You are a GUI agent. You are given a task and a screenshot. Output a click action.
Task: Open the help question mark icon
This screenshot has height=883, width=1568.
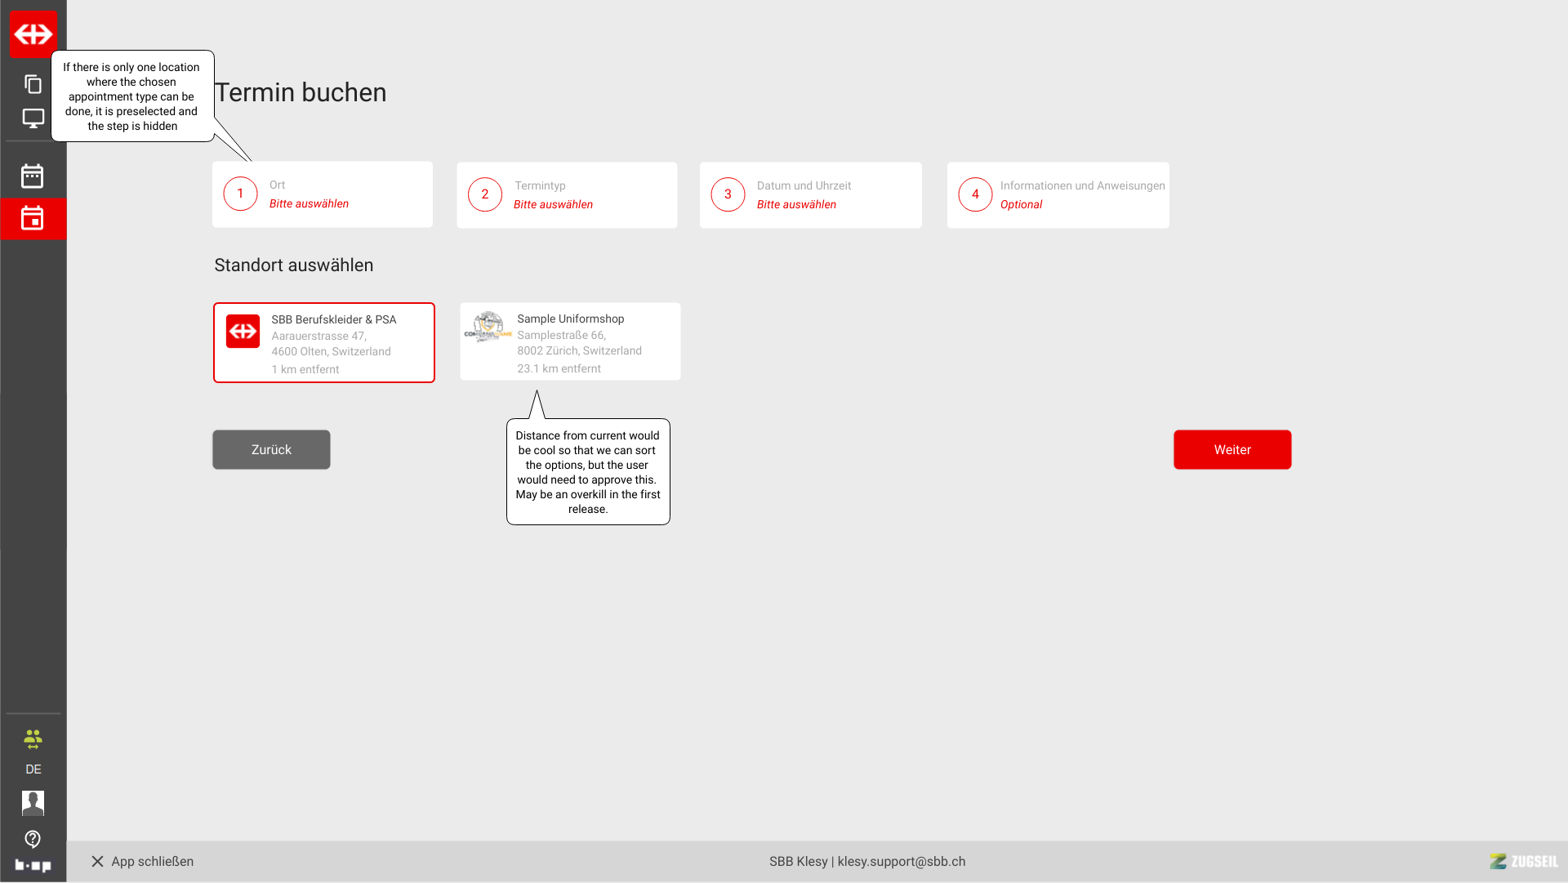33,839
